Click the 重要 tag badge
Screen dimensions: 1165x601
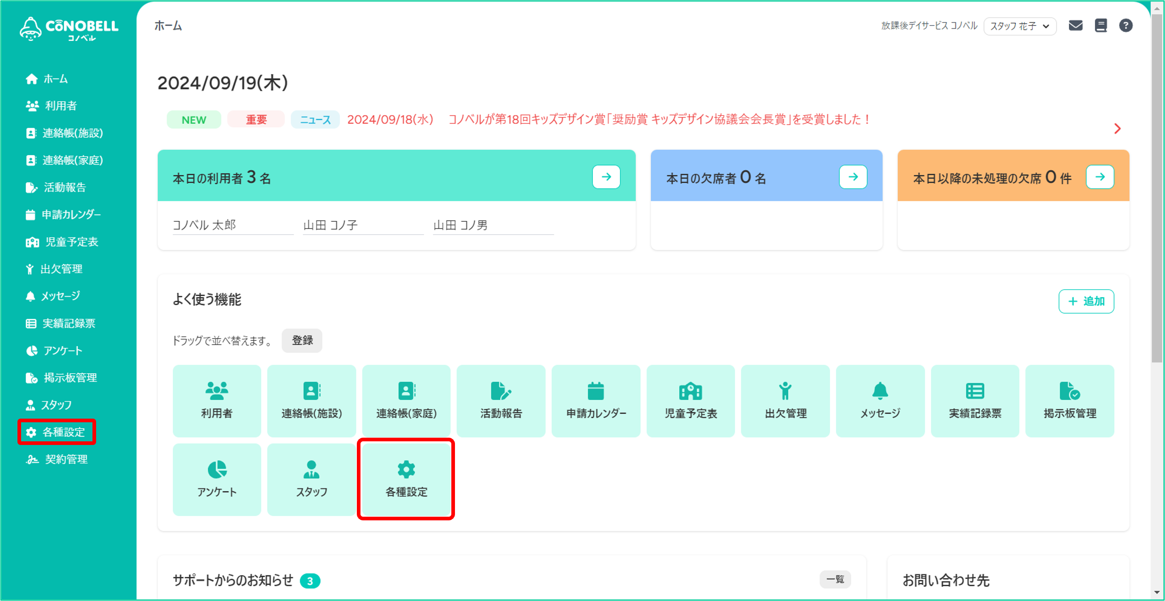(x=256, y=120)
